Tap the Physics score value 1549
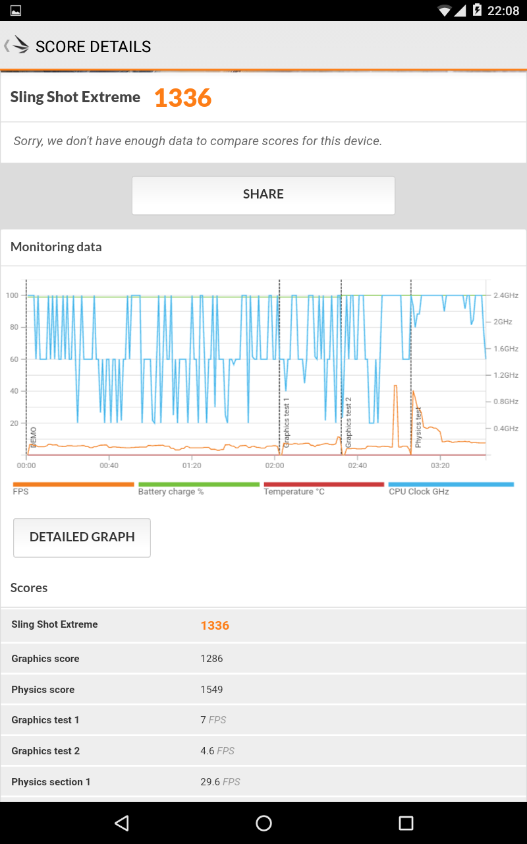The image size is (527, 844). [211, 690]
